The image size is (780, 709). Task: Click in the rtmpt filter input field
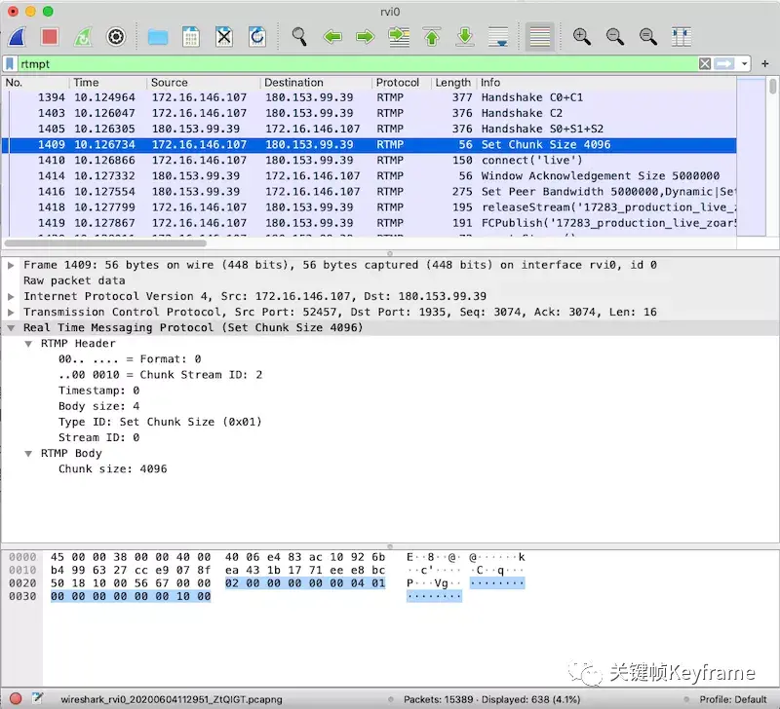pyautogui.click(x=357, y=63)
